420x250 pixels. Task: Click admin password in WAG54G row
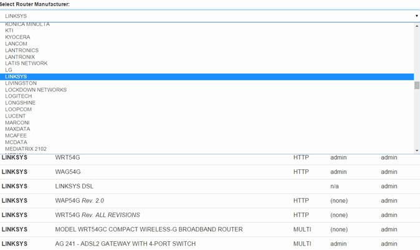[389, 172]
